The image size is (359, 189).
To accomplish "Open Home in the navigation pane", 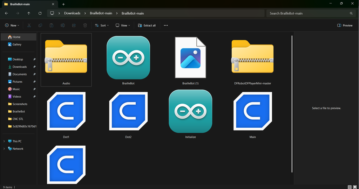I will (x=19, y=37).
